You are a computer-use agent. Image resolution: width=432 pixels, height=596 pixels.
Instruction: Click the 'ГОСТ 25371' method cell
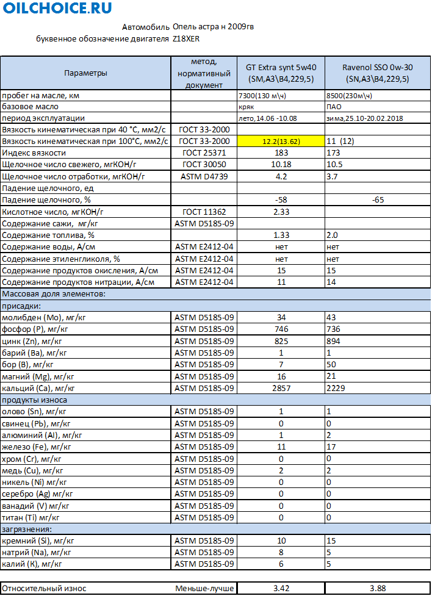pos(204,153)
